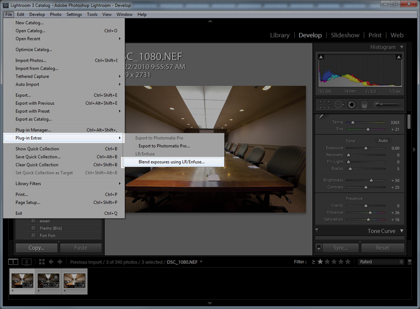Screen dimensions: 420x309
Task: Expand the Library Filters submenu
Action: [x=64, y=184]
